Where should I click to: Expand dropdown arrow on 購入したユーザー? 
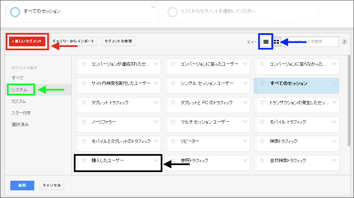click(x=156, y=160)
